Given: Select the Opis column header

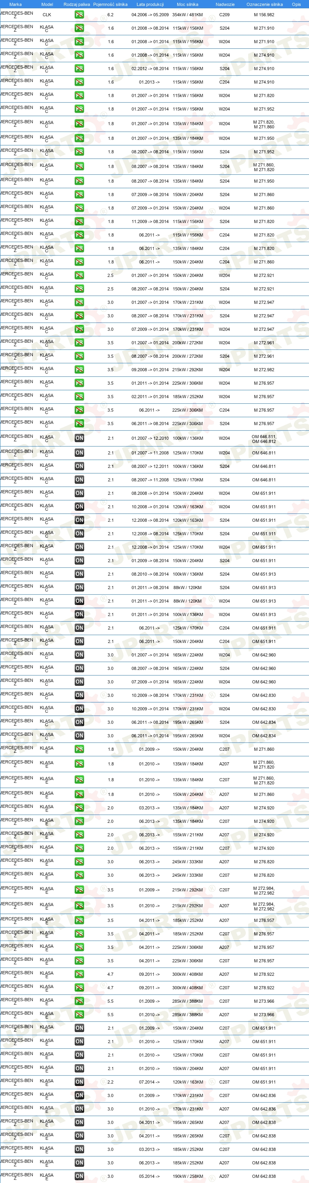Looking at the screenshot, I should pos(297,4).
